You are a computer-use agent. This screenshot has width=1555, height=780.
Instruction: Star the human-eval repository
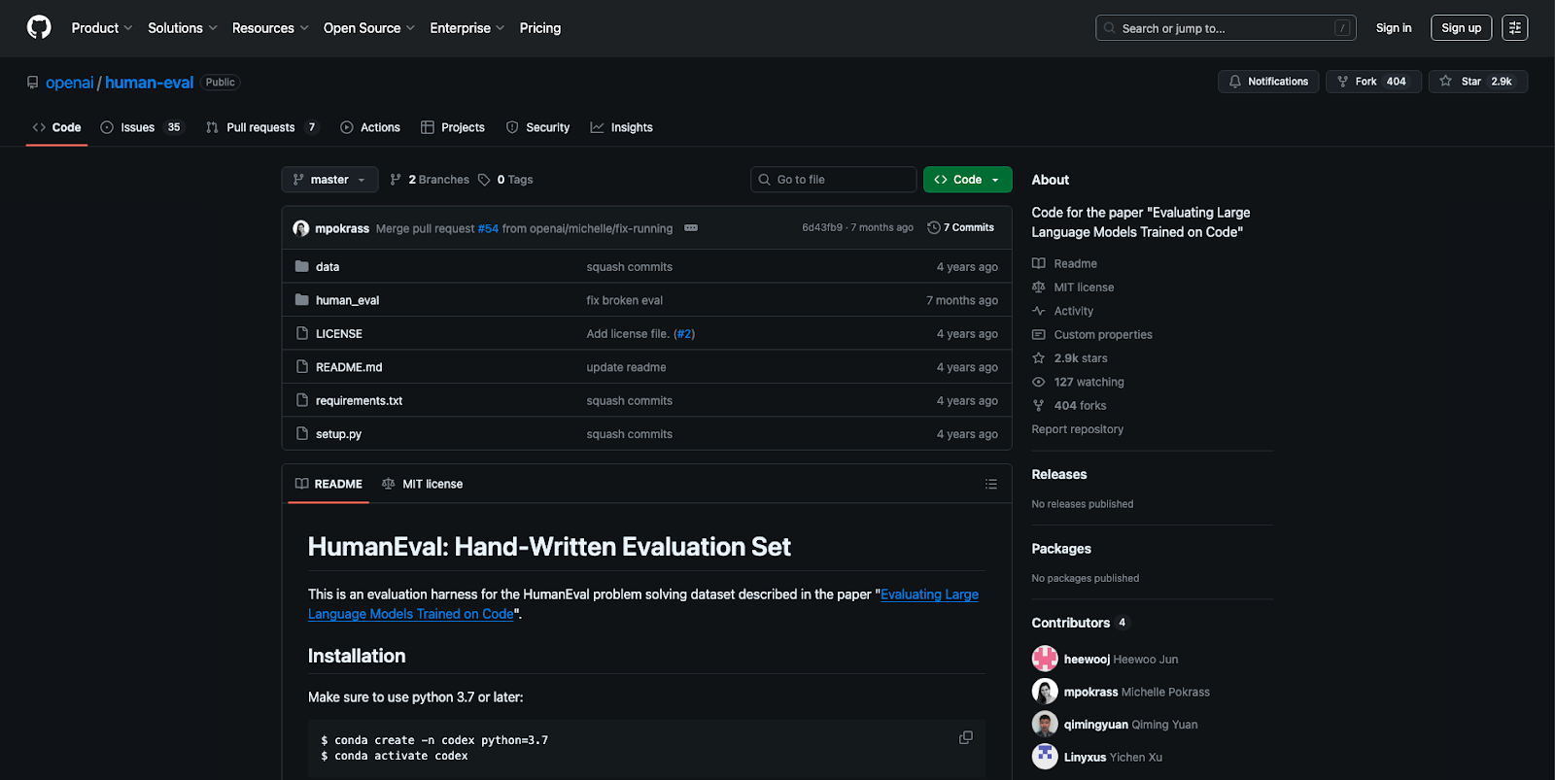(x=1477, y=82)
